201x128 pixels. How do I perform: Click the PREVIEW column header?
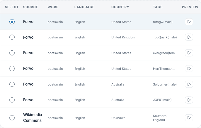pyautogui.click(x=190, y=7)
